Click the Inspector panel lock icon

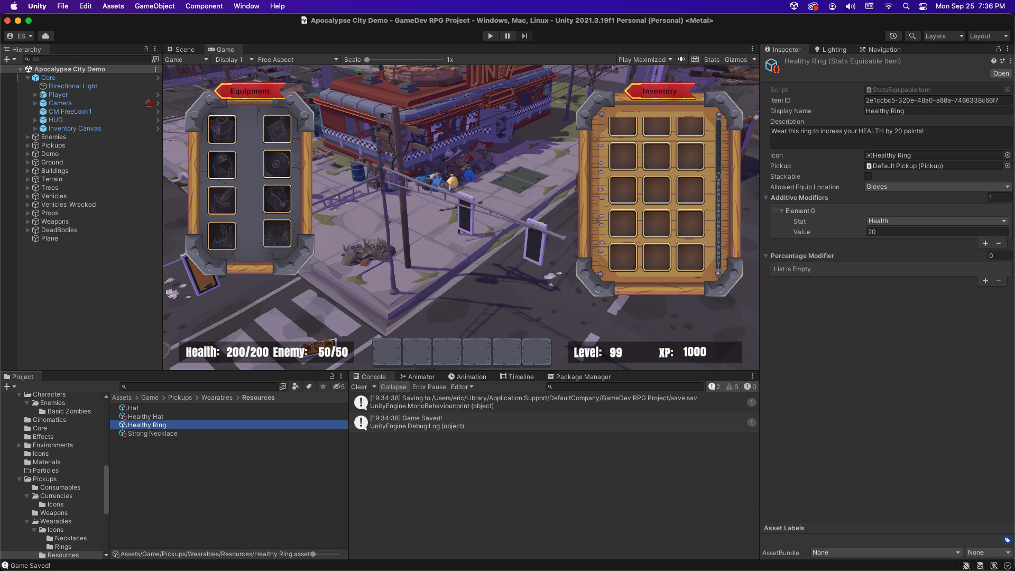point(999,49)
